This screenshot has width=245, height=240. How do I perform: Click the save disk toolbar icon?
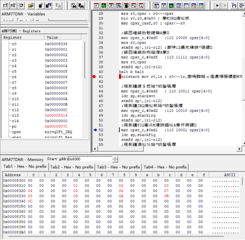[49, 6]
